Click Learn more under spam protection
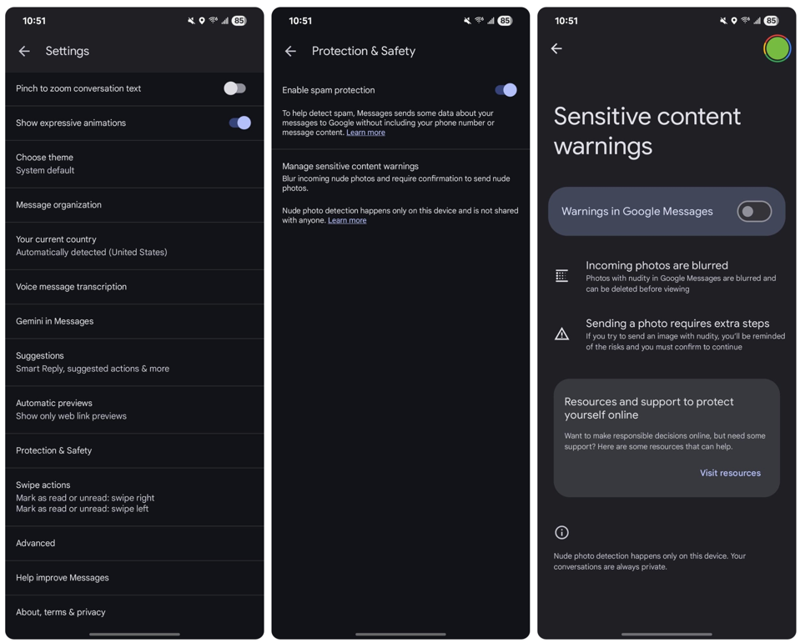The width and height of the screenshot is (800, 643). (365, 133)
